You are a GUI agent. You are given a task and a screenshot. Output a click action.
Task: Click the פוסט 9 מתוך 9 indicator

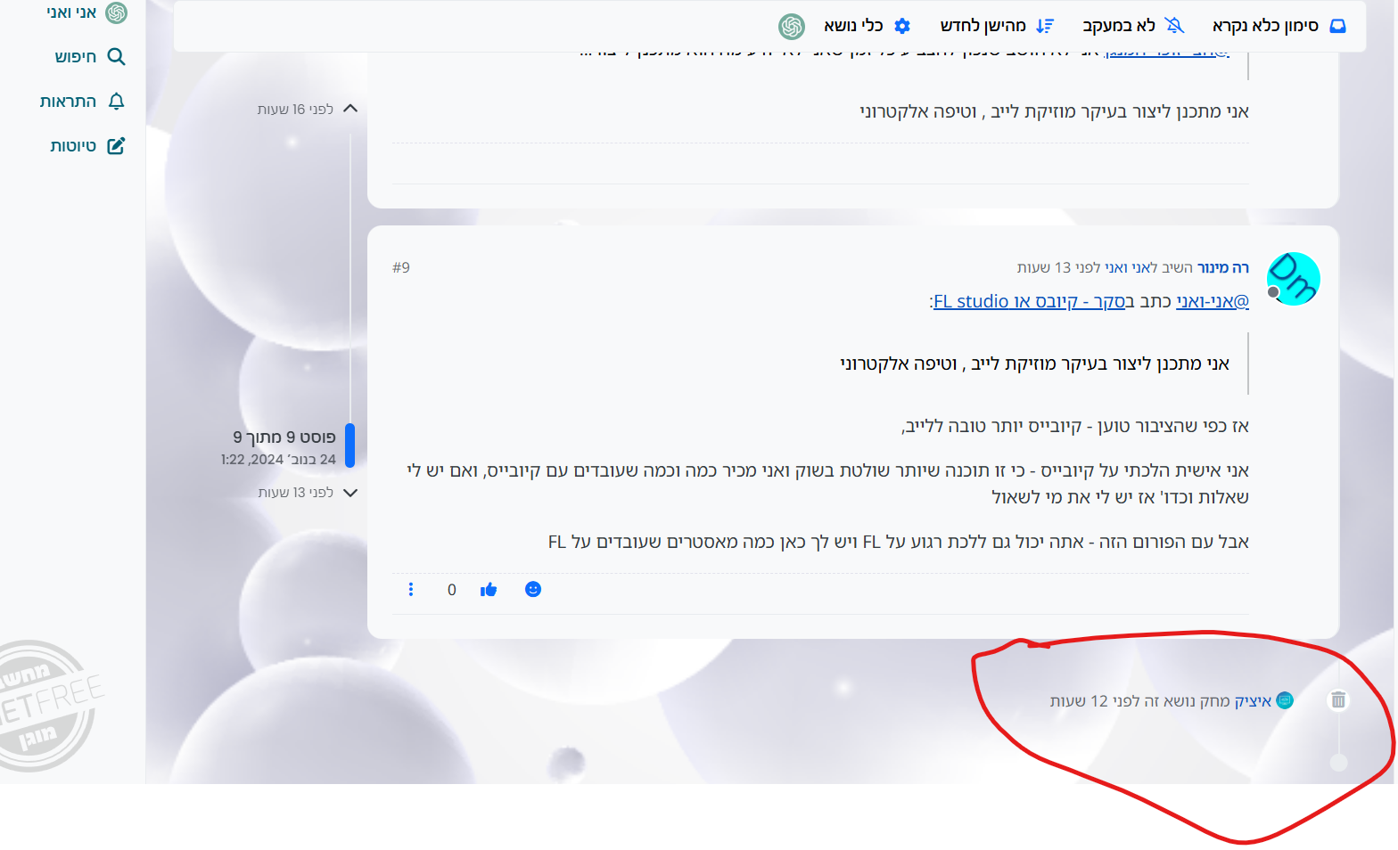click(x=284, y=437)
